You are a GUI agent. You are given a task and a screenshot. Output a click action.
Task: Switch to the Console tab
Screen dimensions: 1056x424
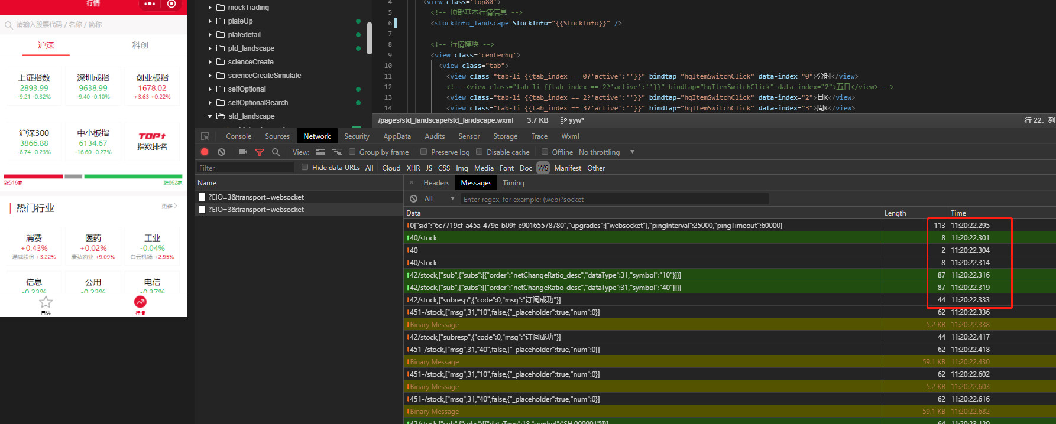[x=238, y=136]
